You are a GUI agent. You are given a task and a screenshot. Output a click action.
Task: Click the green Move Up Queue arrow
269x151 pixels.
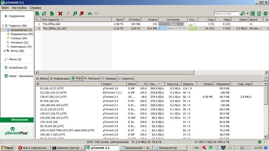coord(90,13)
